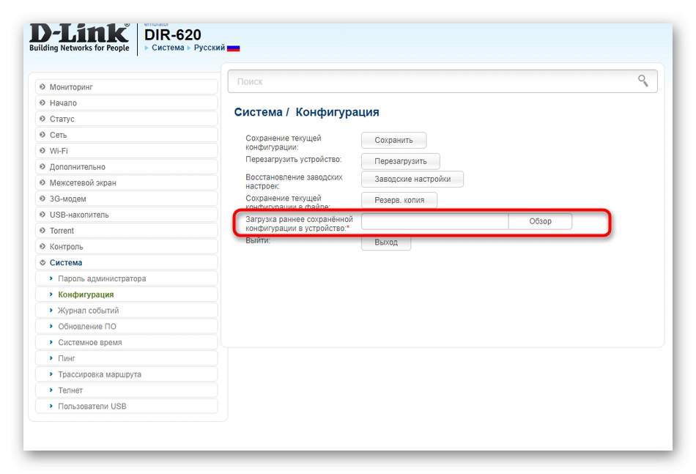Viewport: 696px width, 474px height.
Task: Click the Сохранить button
Action: 393,140
